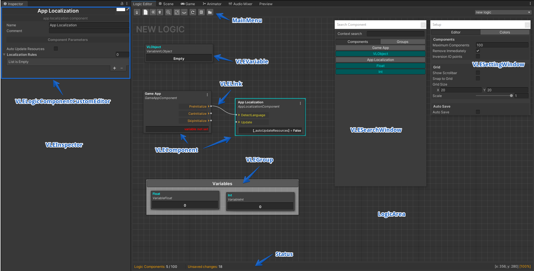Click the Scale slider handle

[511, 96]
